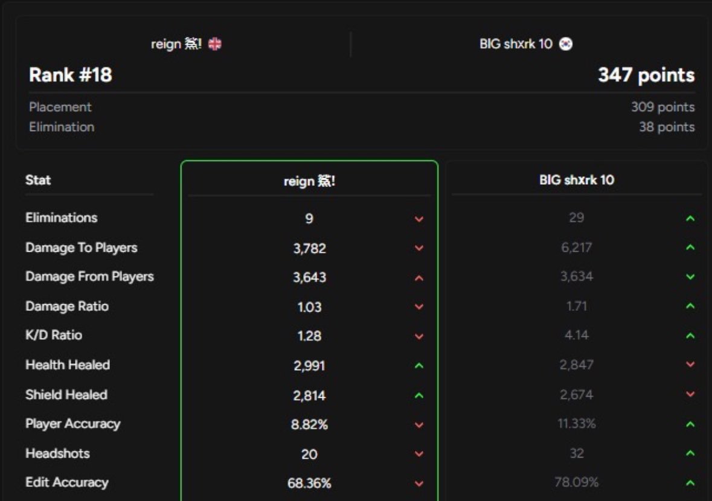Screen dimensions: 712x501
Task: Click reign's green arrow for Shield Healed
Action: coord(419,396)
